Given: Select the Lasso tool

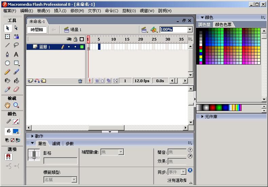Looking at the screenshot, I should pyautogui.click(x=16, y=45).
